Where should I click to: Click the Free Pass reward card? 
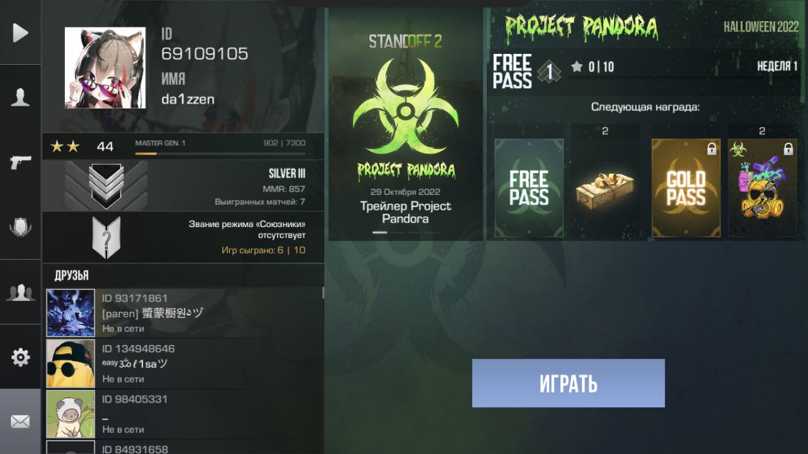click(x=529, y=188)
